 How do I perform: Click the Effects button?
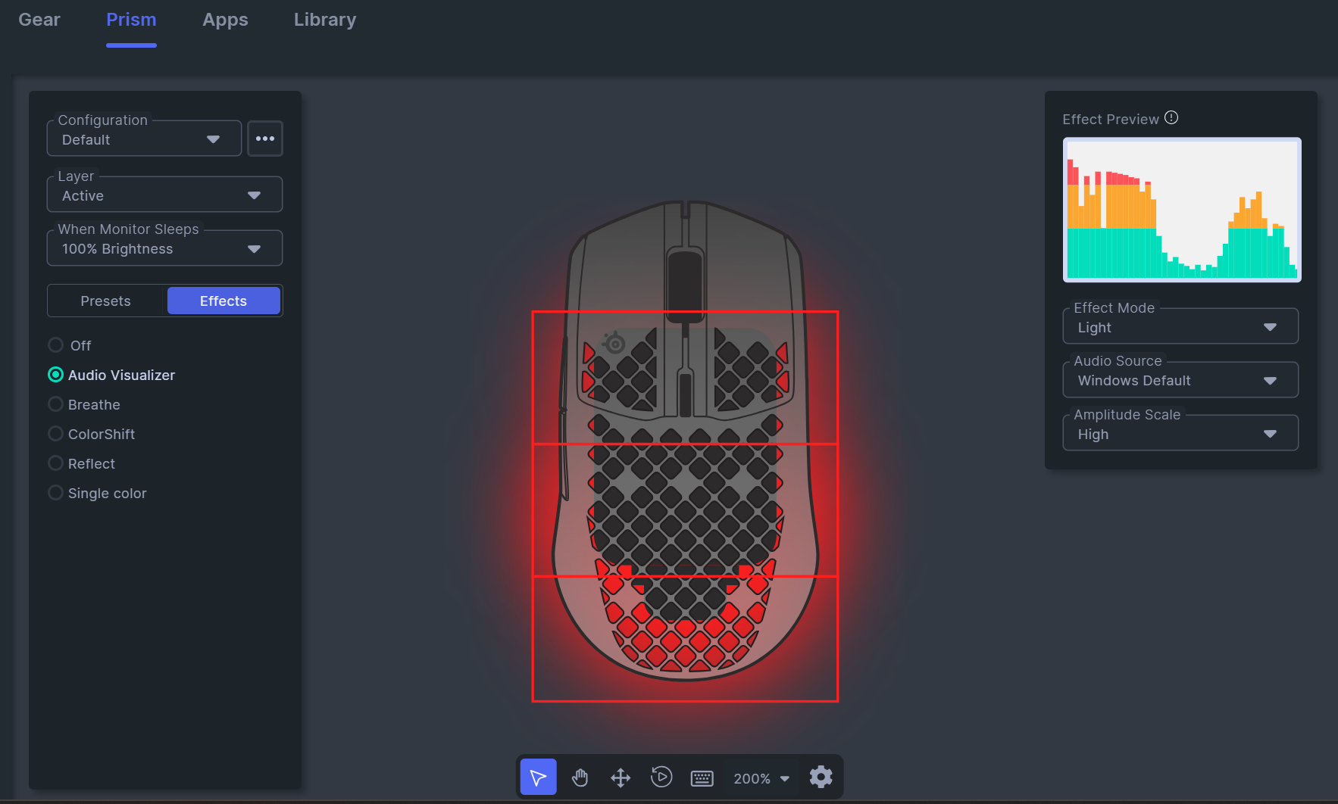coord(224,301)
